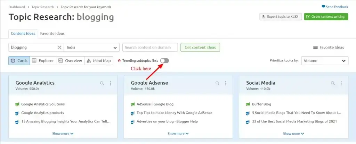This screenshot has width=356, height=144.
Task: Open Google Analytics products headline
Action: click(x=43, y=113)
